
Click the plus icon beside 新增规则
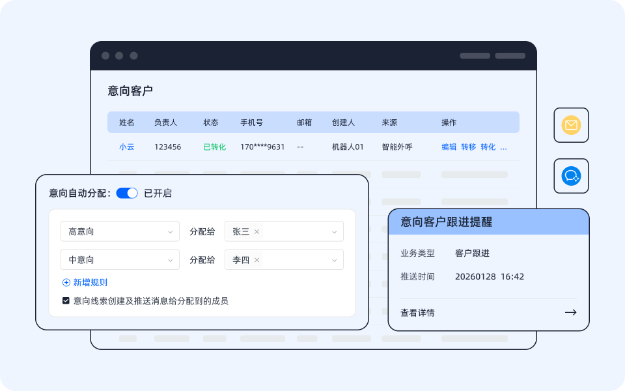[66, 282]
